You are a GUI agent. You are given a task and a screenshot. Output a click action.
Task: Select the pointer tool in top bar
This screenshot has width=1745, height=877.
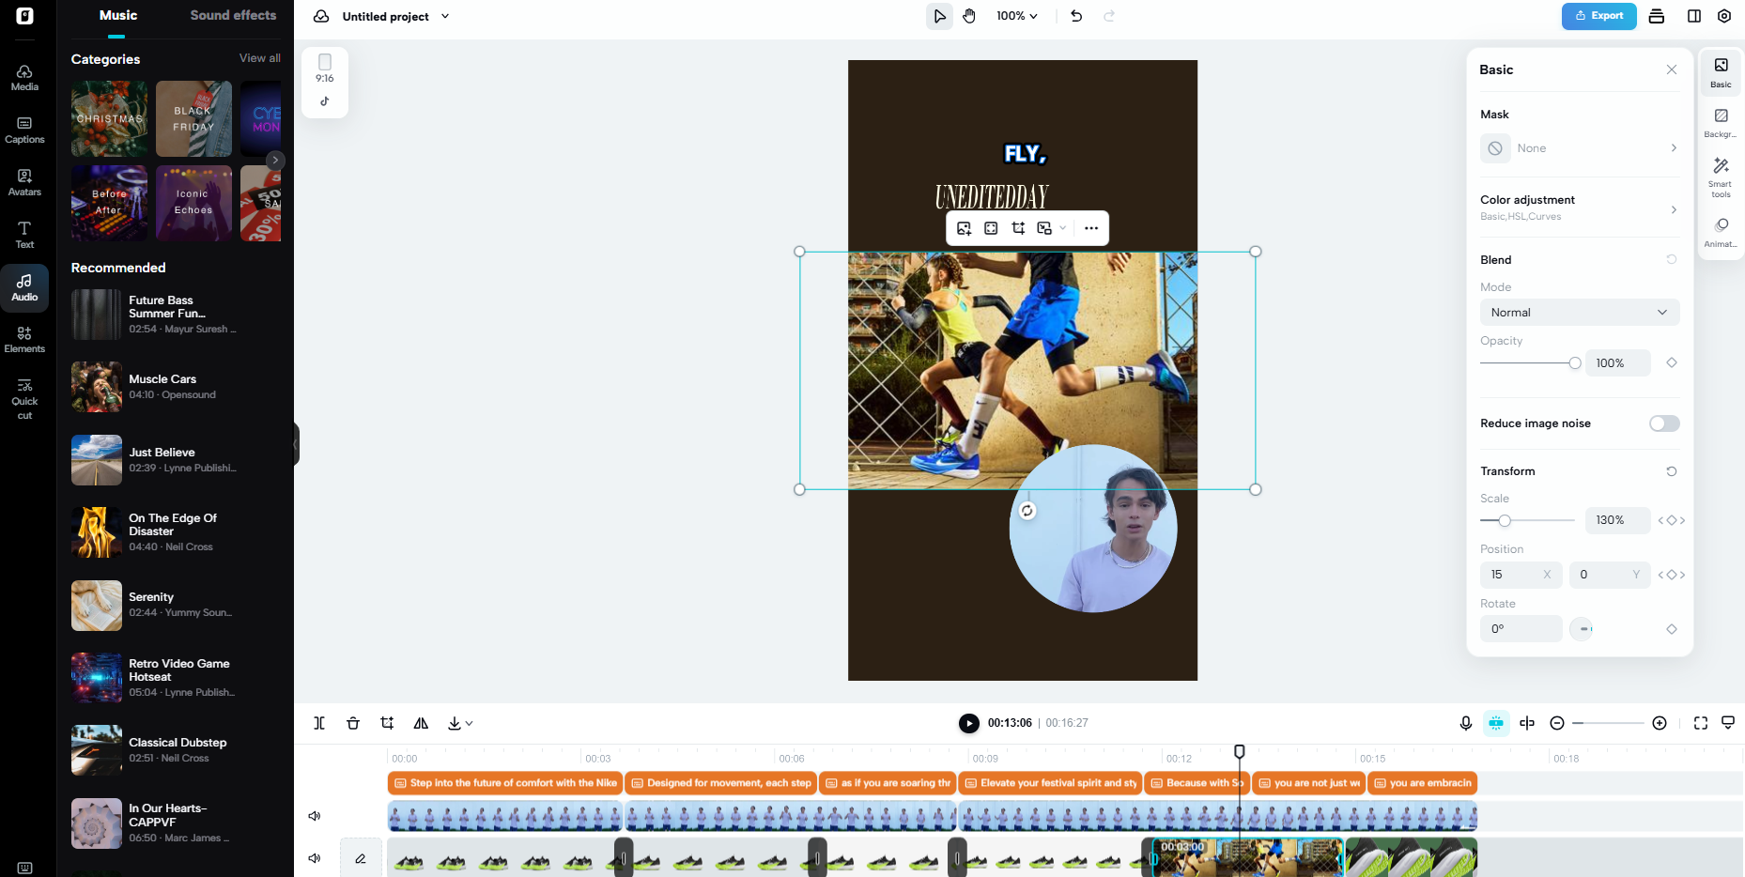coord(939,16)
